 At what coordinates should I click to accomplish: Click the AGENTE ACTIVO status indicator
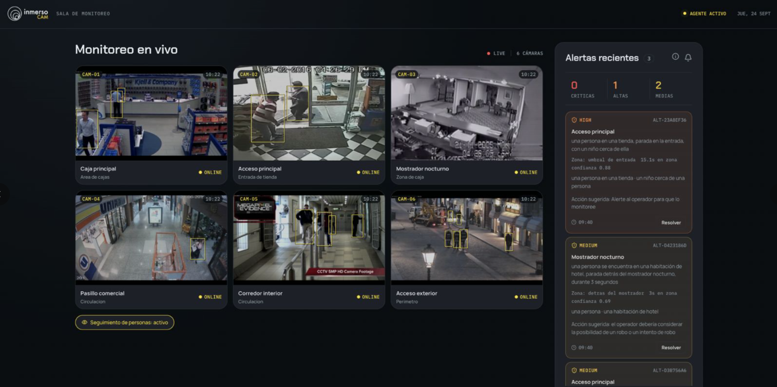point(705,14)
